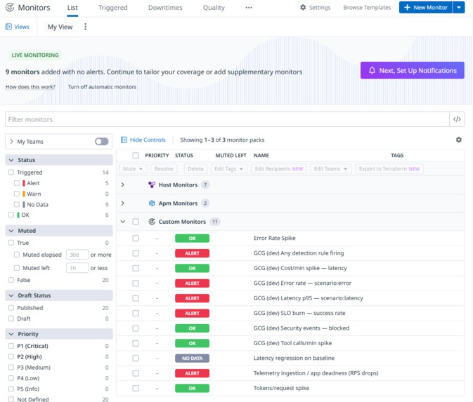
Task: Switch to the List tab
Action: (72, 8)
